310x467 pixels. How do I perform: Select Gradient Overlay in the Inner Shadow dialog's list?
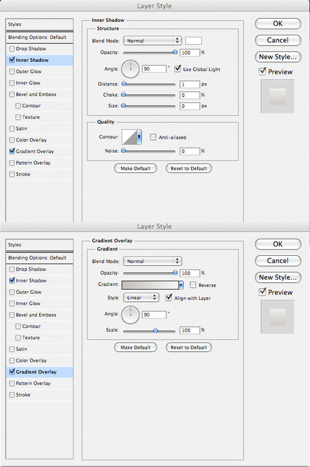click(40, 151)
